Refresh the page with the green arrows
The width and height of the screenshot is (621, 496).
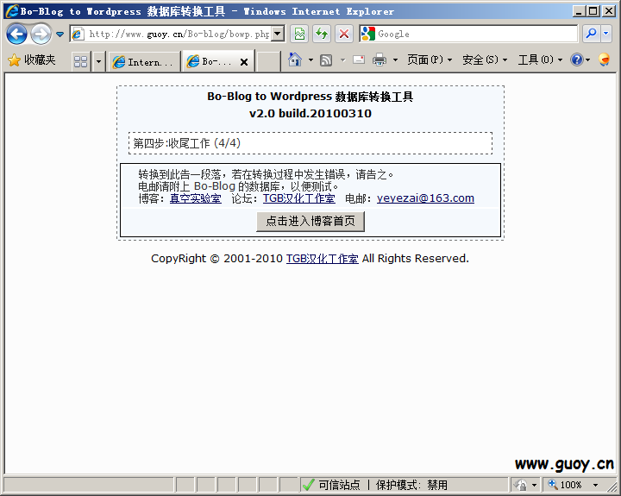pyautogui.click(x=322, y=34)
